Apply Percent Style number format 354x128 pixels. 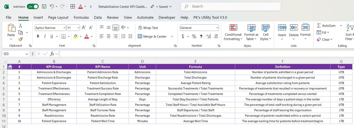[x=194, y=36]
